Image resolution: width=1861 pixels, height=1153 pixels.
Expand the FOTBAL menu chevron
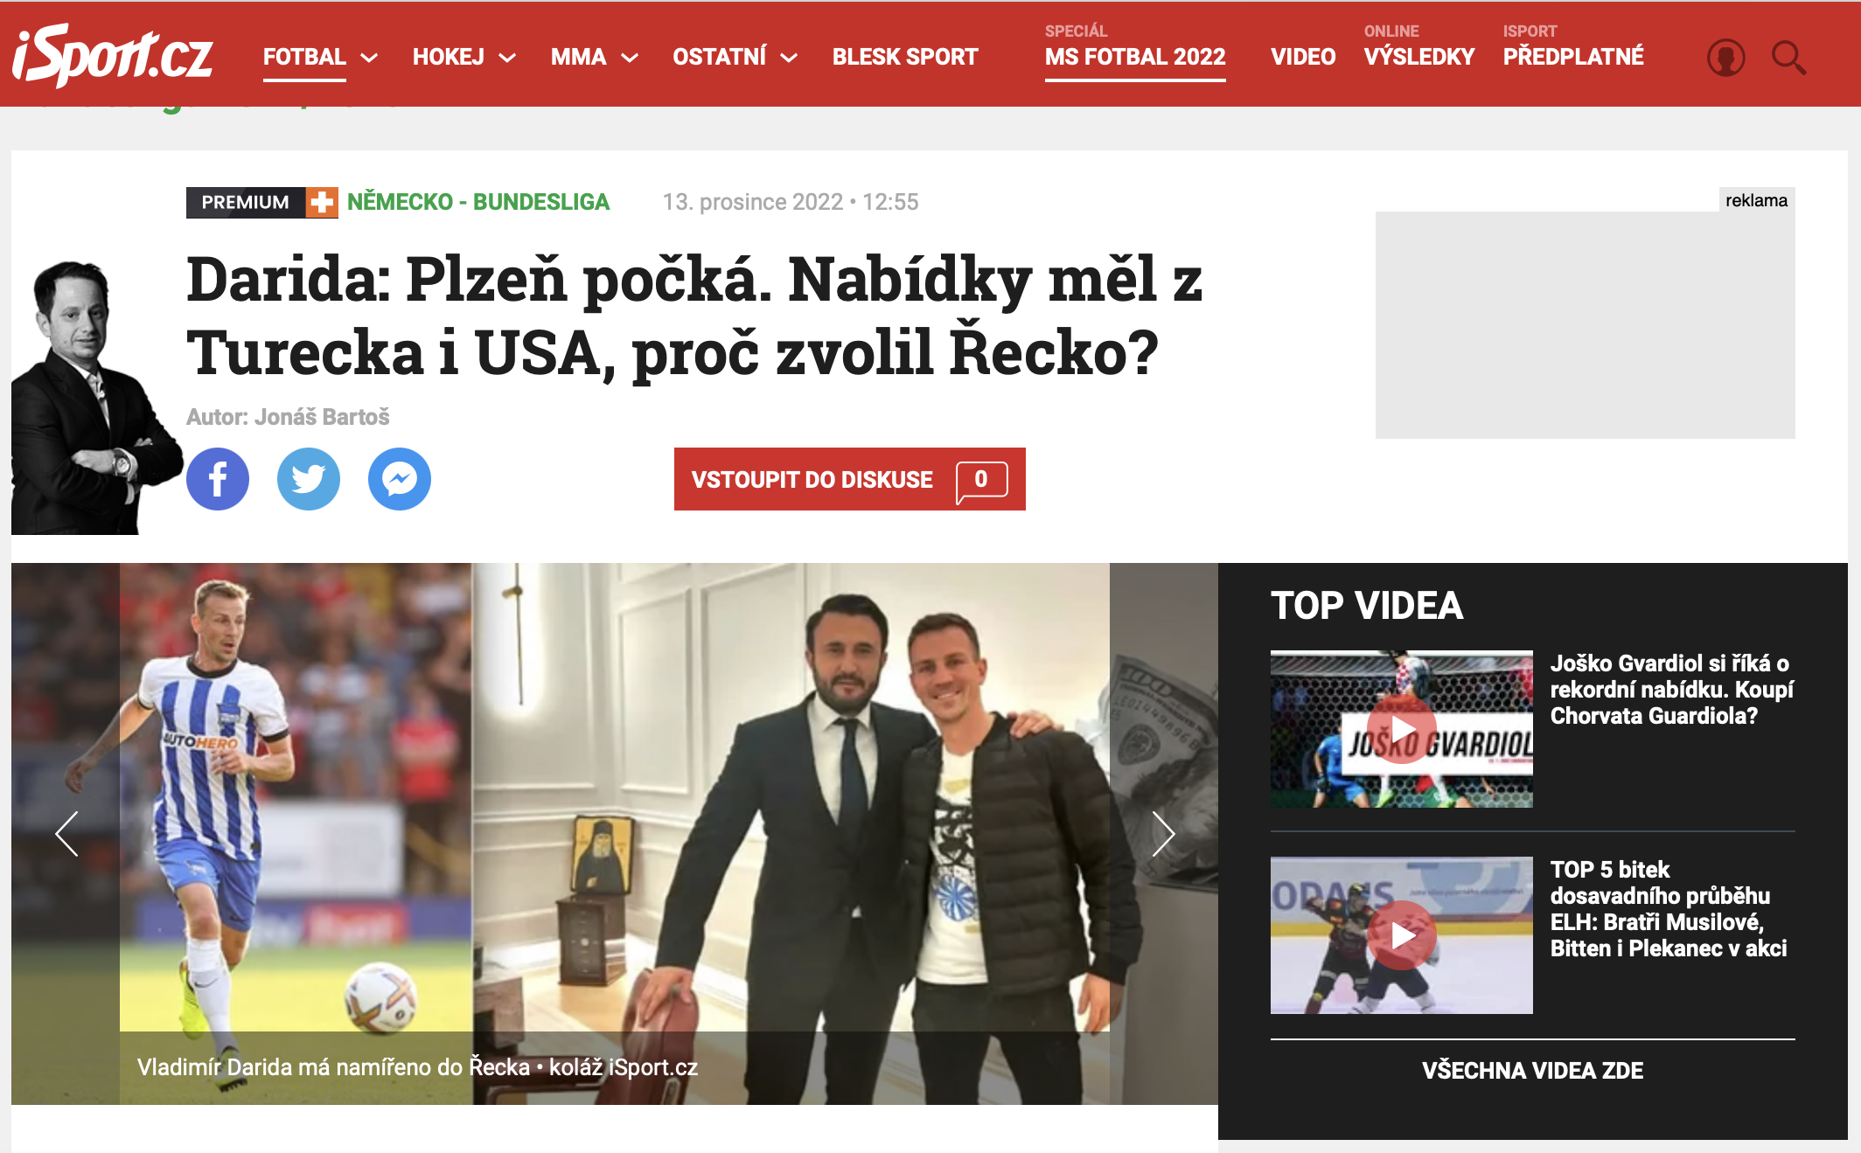369,58
